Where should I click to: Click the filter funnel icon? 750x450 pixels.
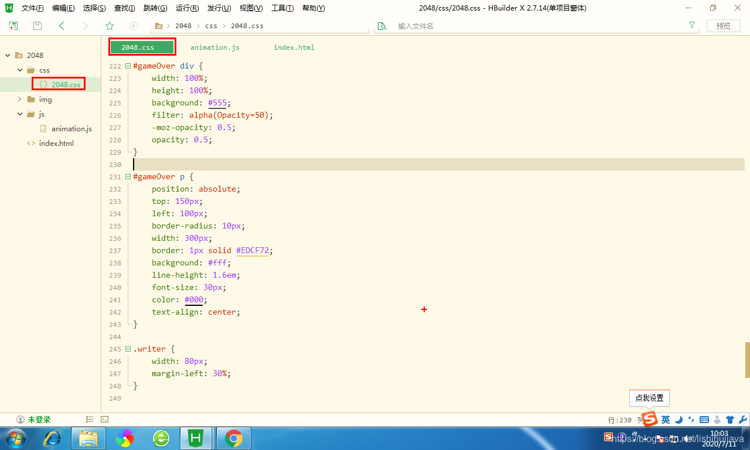pyautogui.click(x=692, y=26)
